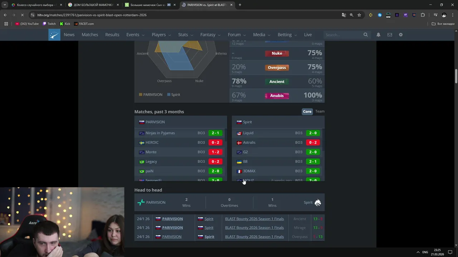This screenshot has height=257, width=458.
Task: Switch to the Большие мамочки tab
Action: pos(150,5)
